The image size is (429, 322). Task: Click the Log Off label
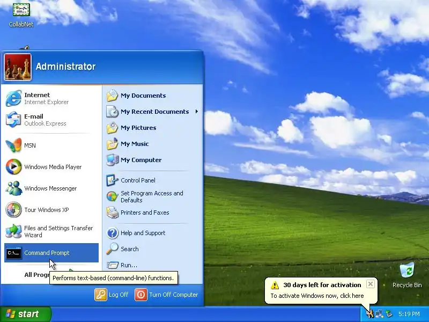[x=119, y=295]
